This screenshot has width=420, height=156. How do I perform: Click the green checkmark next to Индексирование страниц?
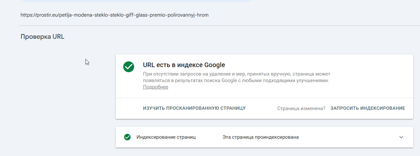[x=127, y=137]
